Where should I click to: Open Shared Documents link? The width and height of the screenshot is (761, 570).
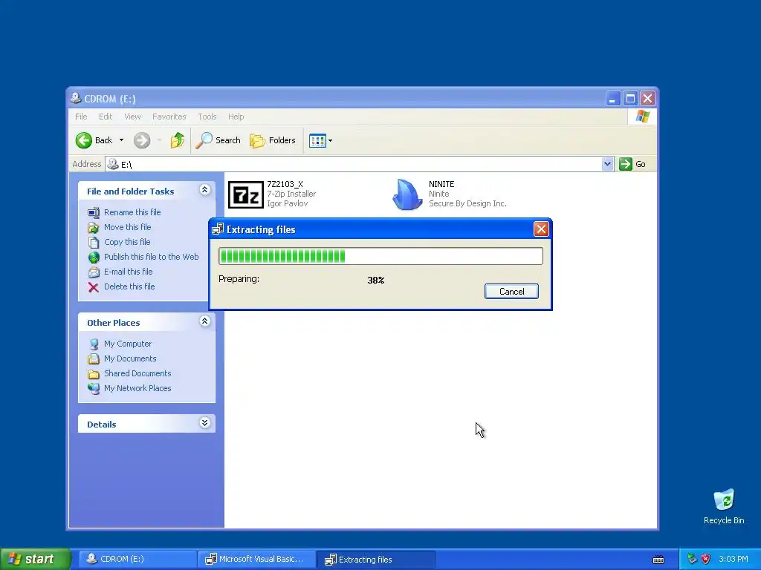pyautogui.click(x=137, y=373)
